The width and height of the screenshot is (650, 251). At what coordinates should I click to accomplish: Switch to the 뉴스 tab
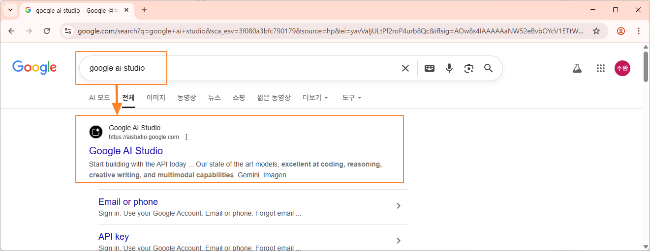(x=215, y=98)
